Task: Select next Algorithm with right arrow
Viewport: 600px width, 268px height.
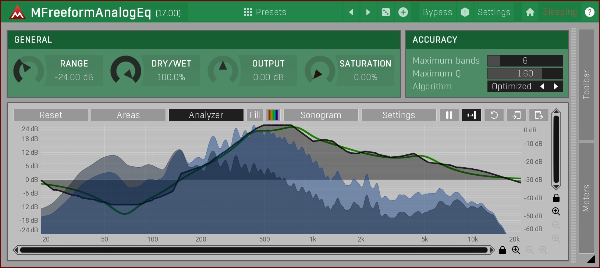Action: [x=556, y=86]
